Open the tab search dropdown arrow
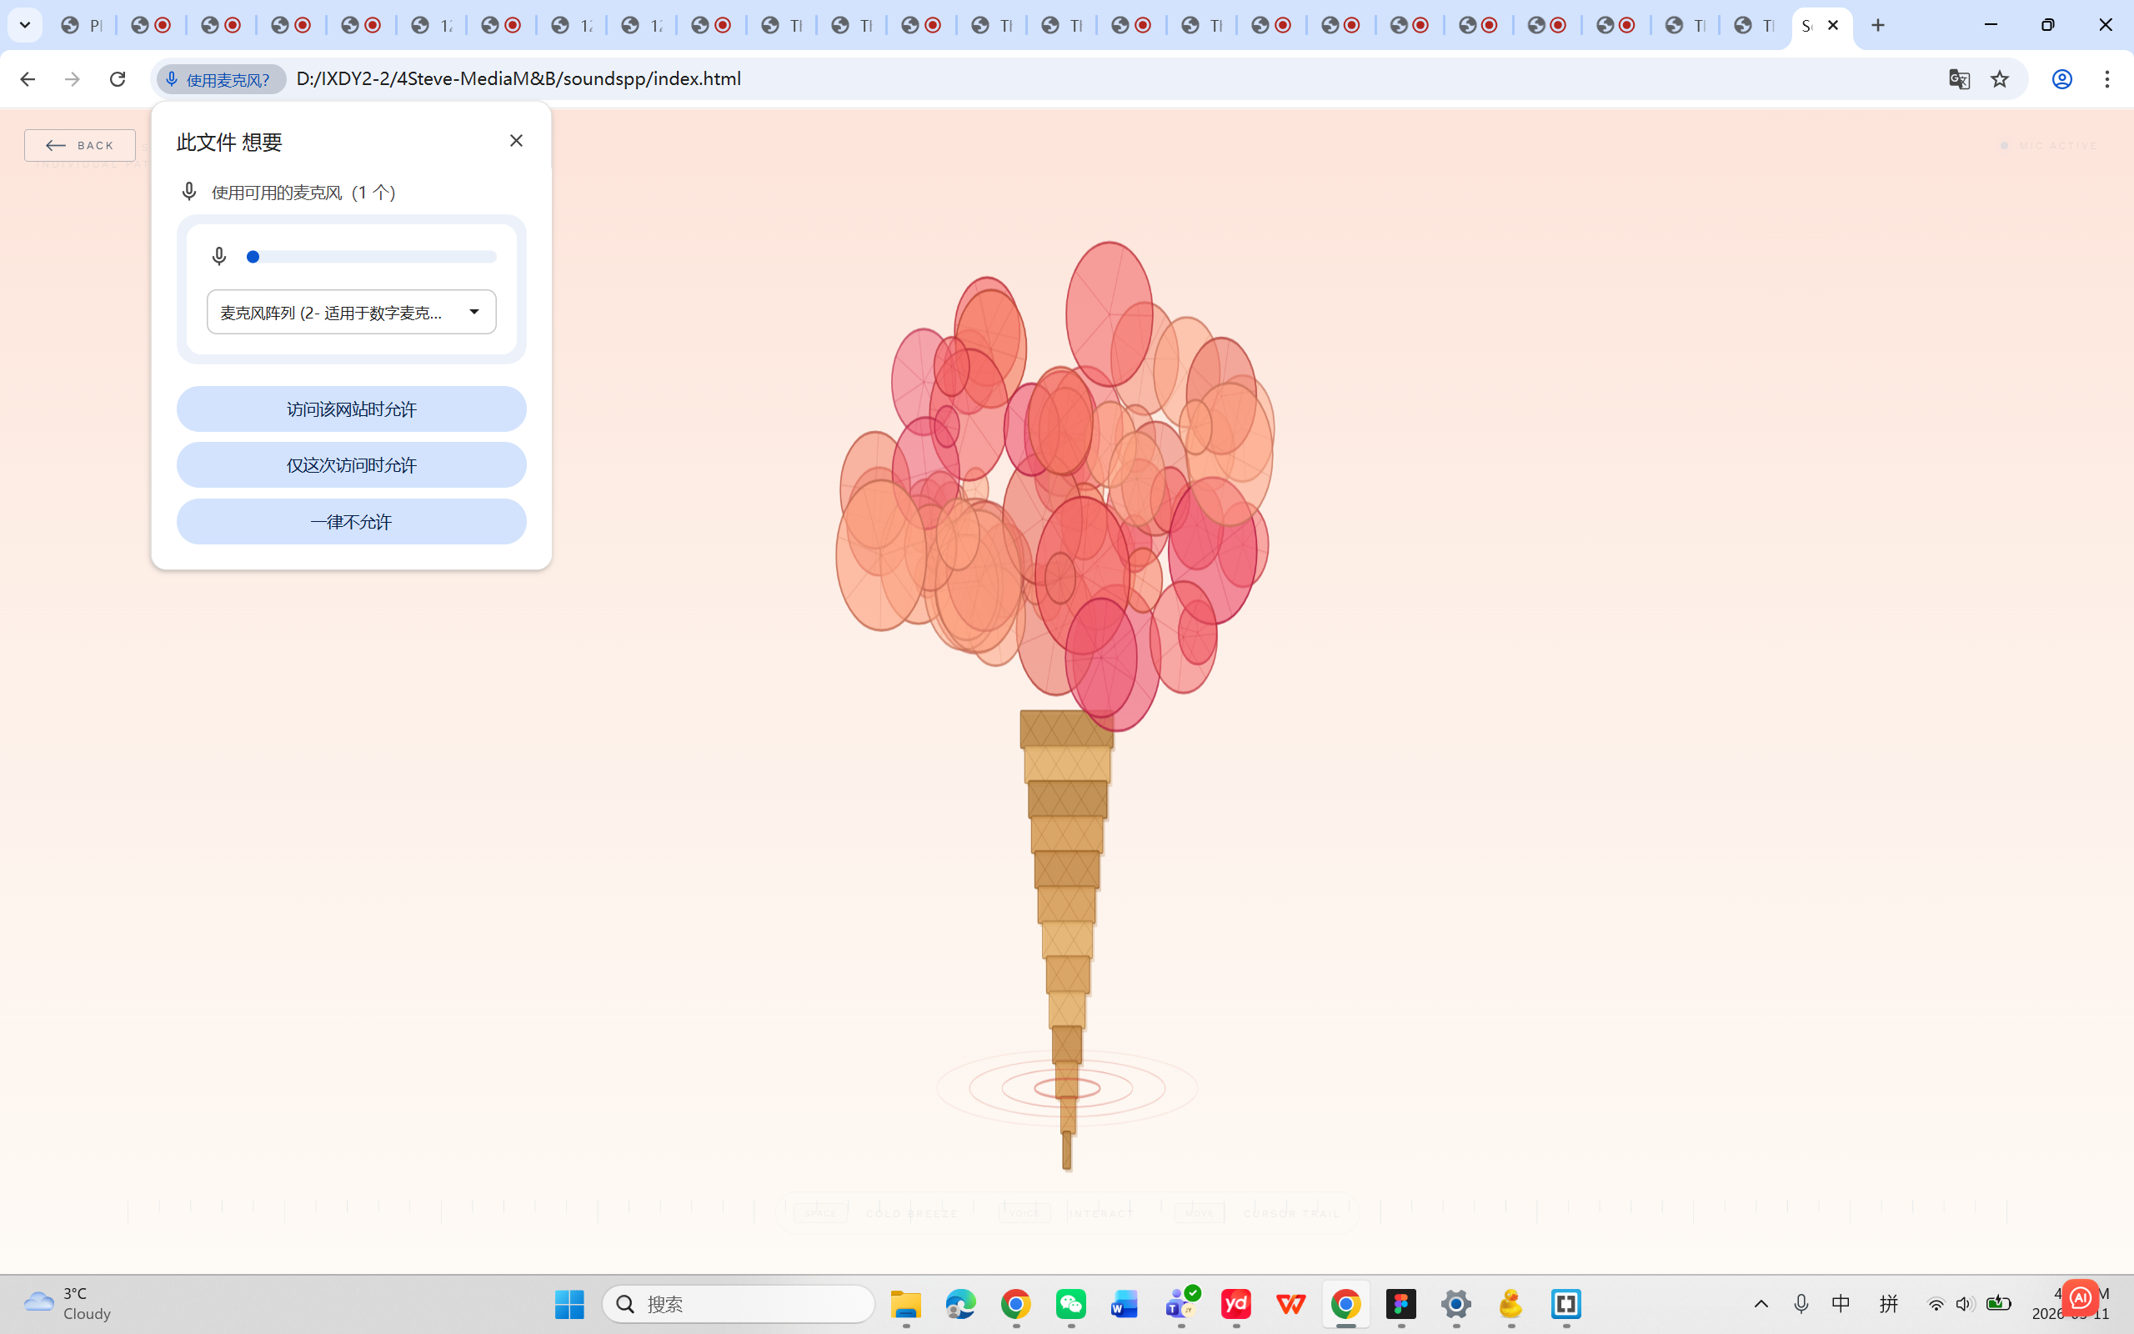 (x=25, y=25)
